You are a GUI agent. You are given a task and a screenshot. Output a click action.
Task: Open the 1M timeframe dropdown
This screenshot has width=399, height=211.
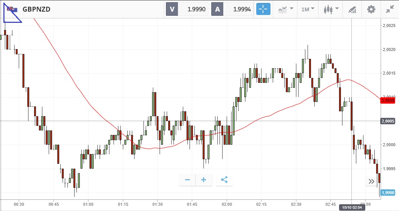(x=308, y=9)
